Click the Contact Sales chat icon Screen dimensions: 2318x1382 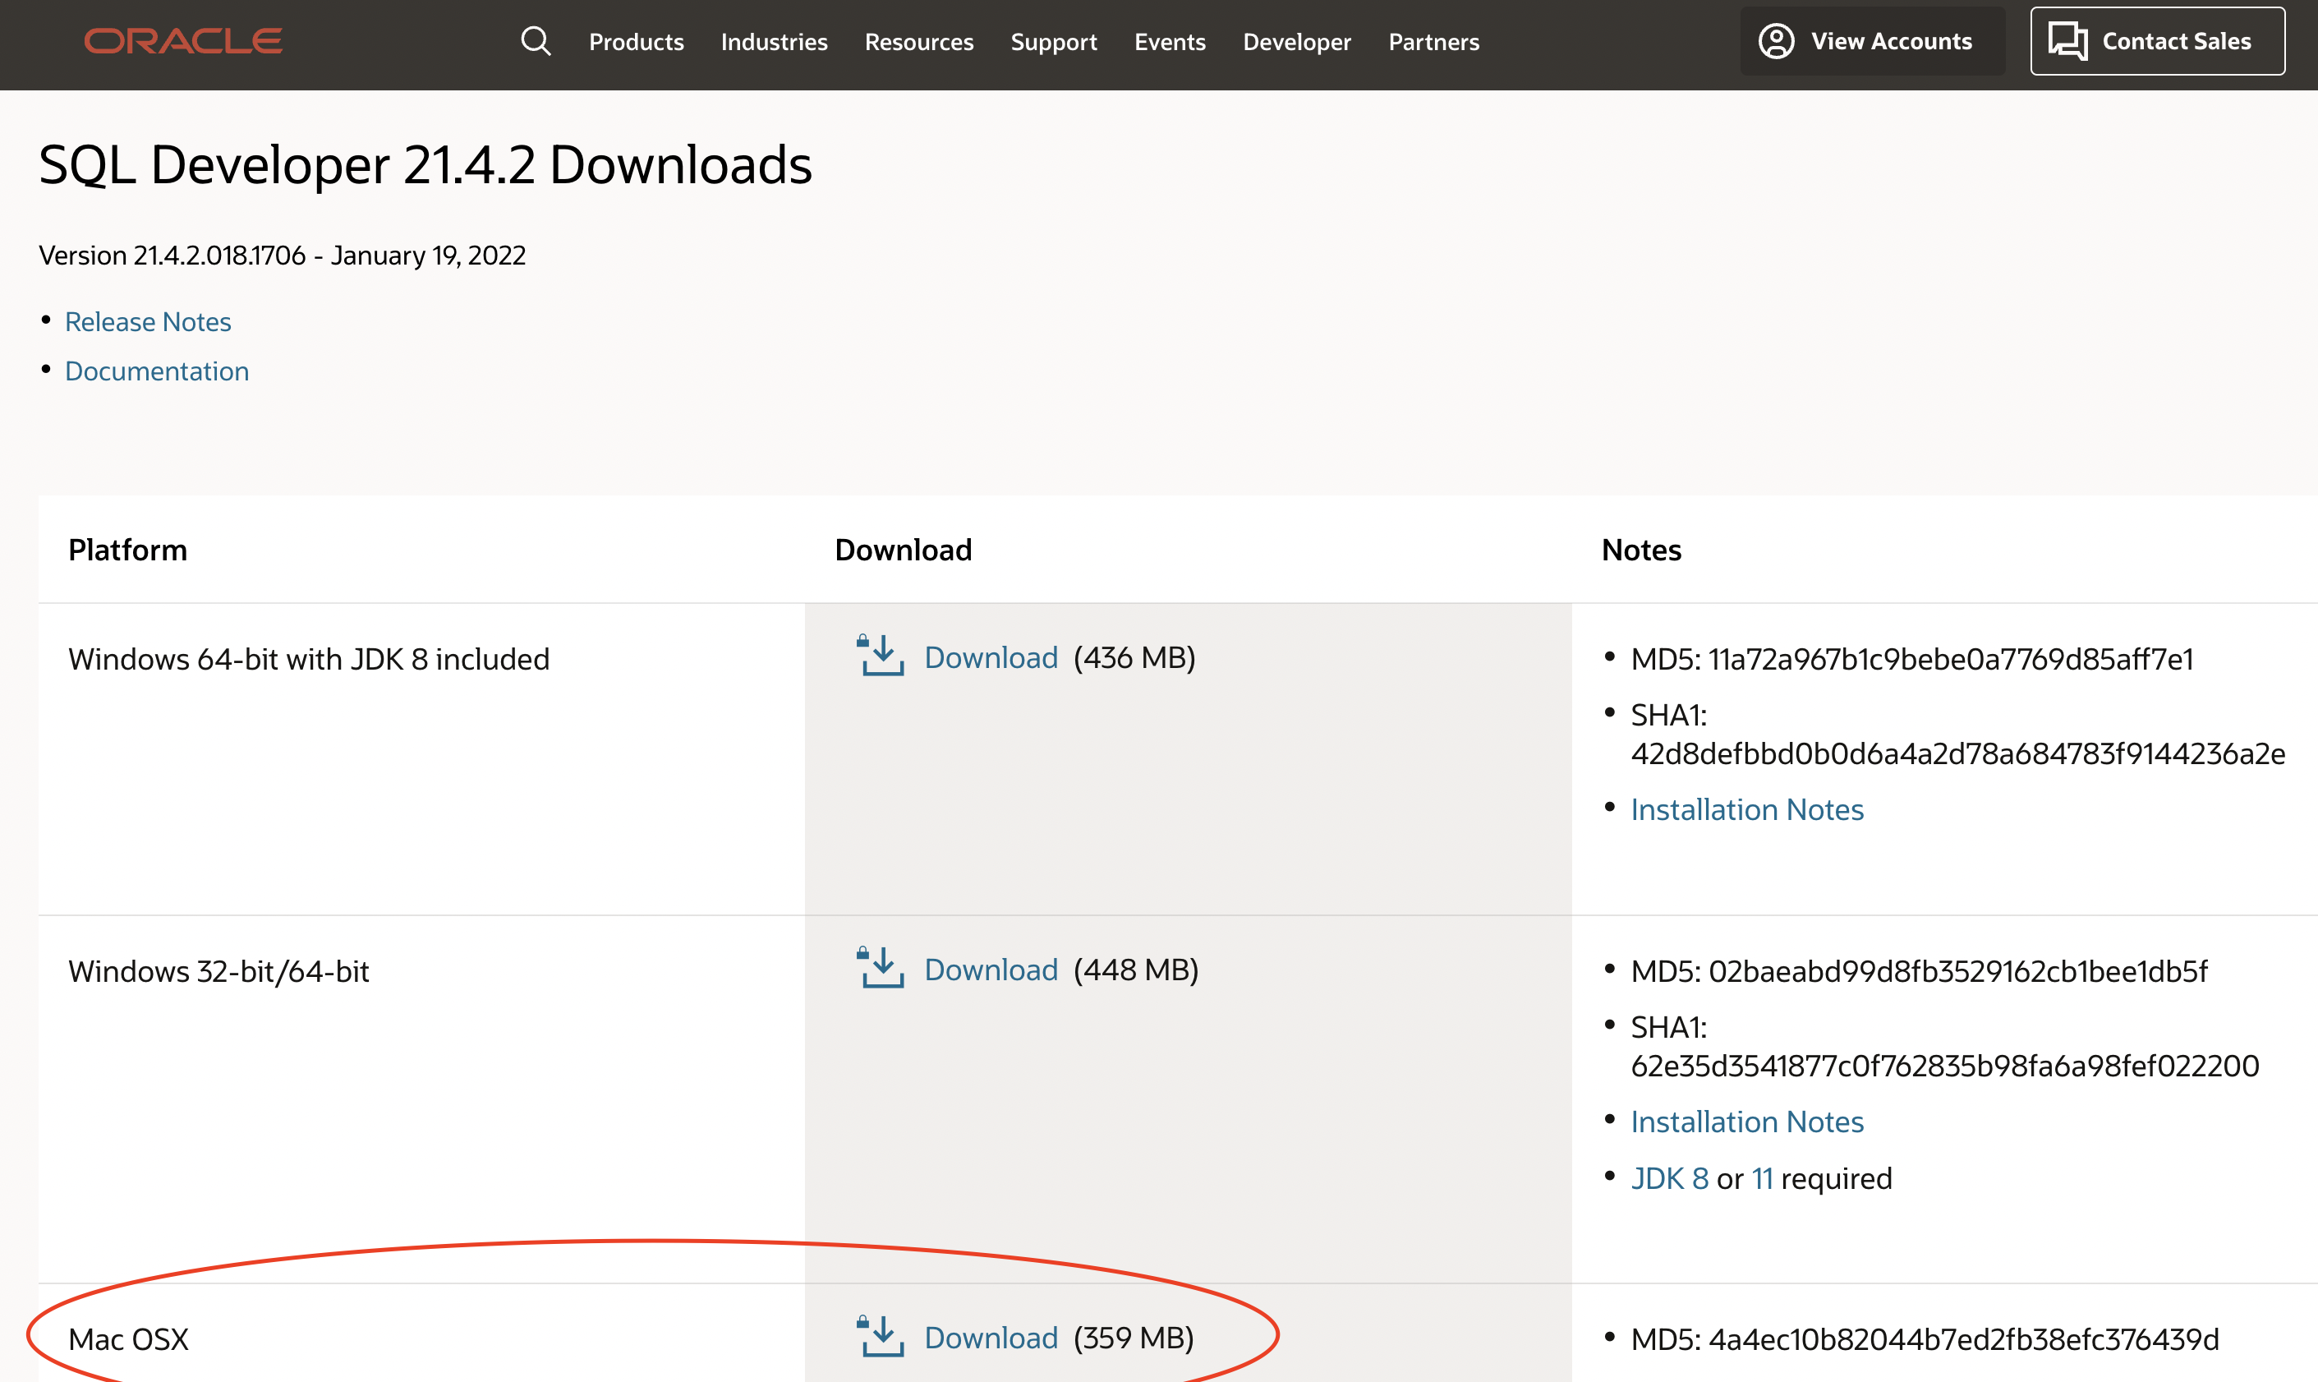coord(2067,41)
